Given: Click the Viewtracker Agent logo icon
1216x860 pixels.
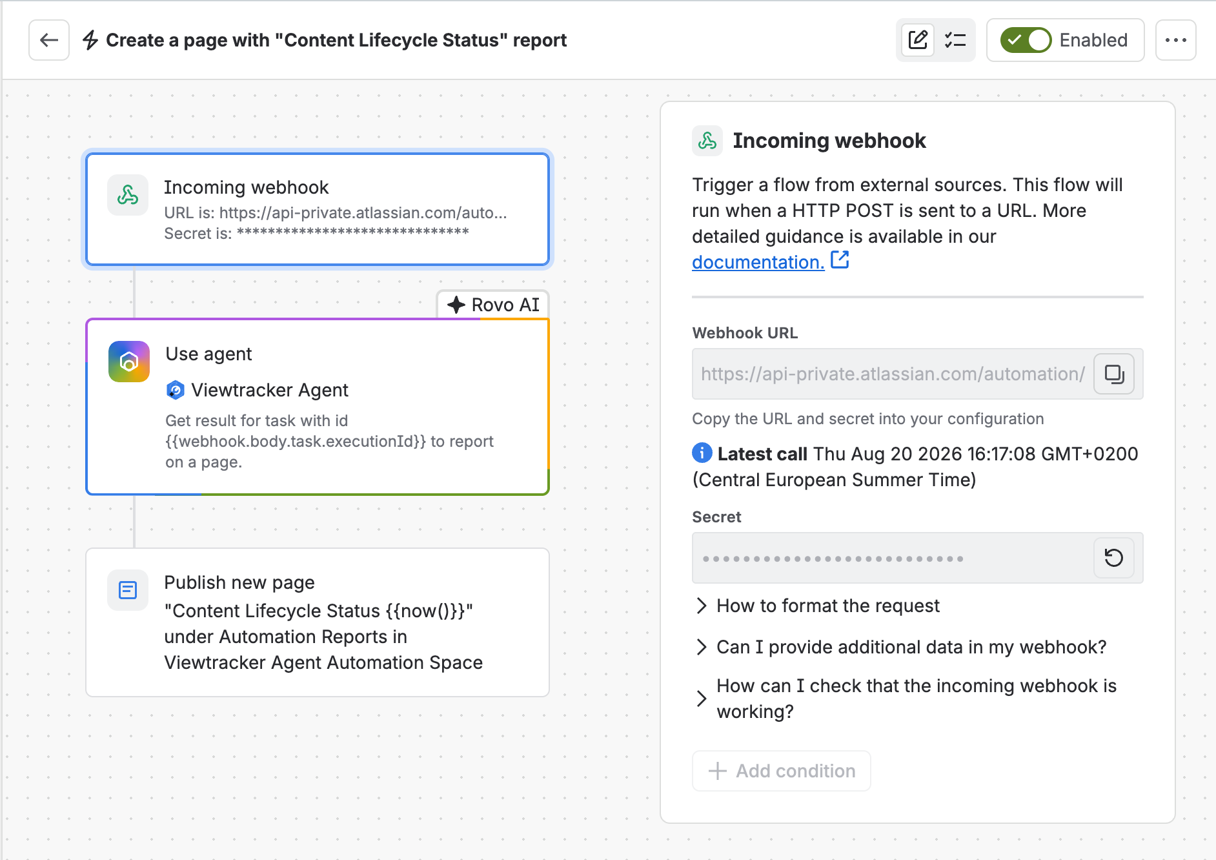Looking at the screenshot, I should (x=175, y=390).
